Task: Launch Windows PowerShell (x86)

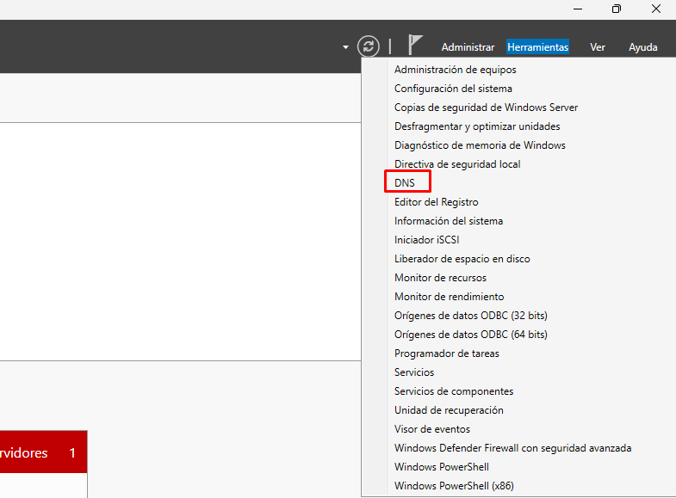Action: tap(454, 486)
